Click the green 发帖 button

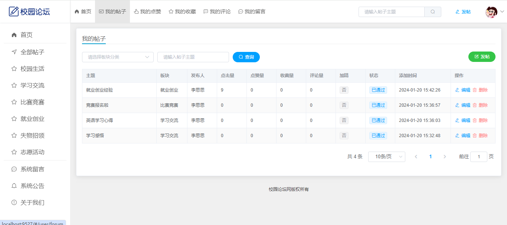[482, 57]
